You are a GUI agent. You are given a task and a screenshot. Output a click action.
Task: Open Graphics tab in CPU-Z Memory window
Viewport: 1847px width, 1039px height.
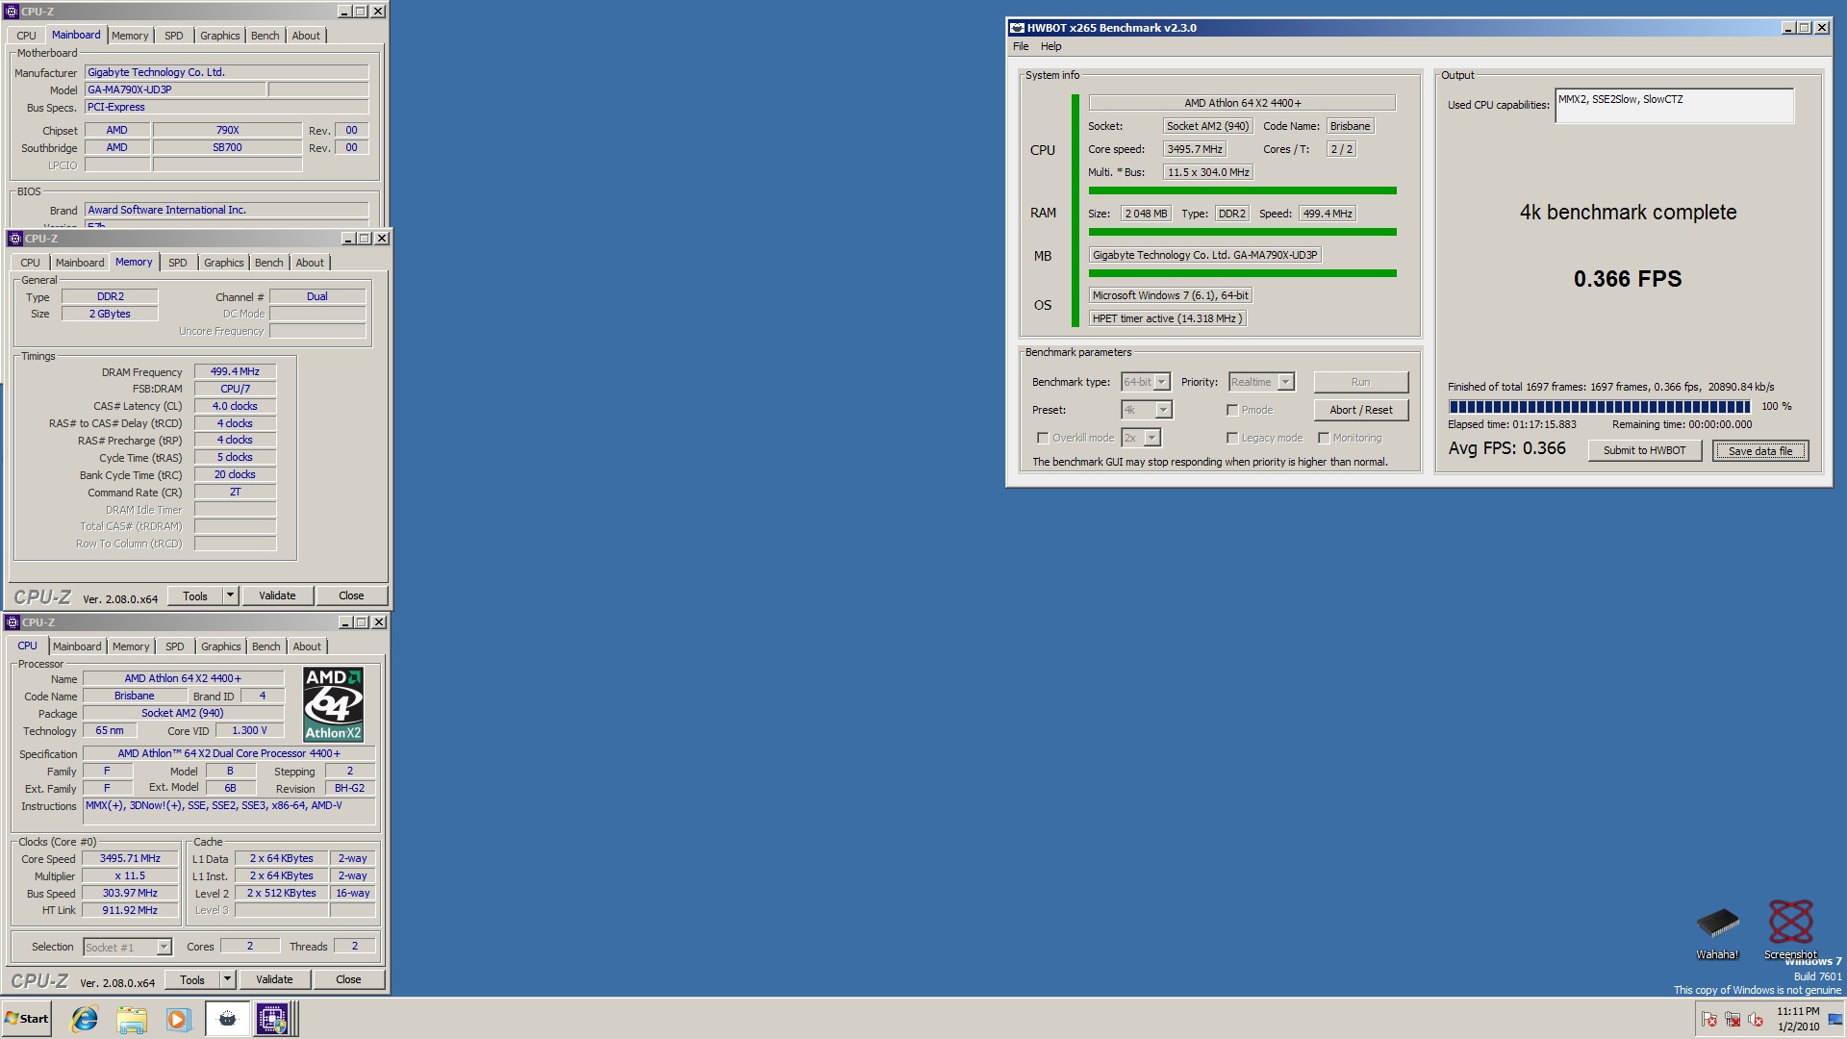224,263
